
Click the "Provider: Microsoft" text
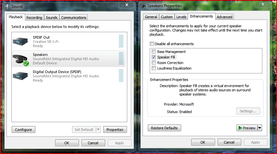point(179,104)
